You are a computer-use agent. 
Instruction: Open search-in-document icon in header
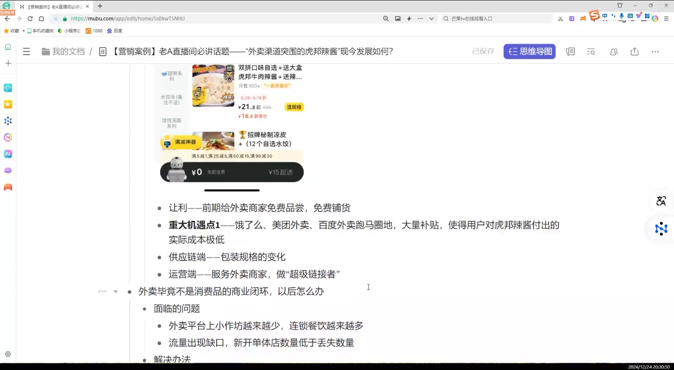point(591,52)
